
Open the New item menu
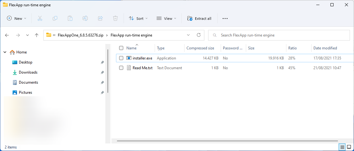coord(17,19)
